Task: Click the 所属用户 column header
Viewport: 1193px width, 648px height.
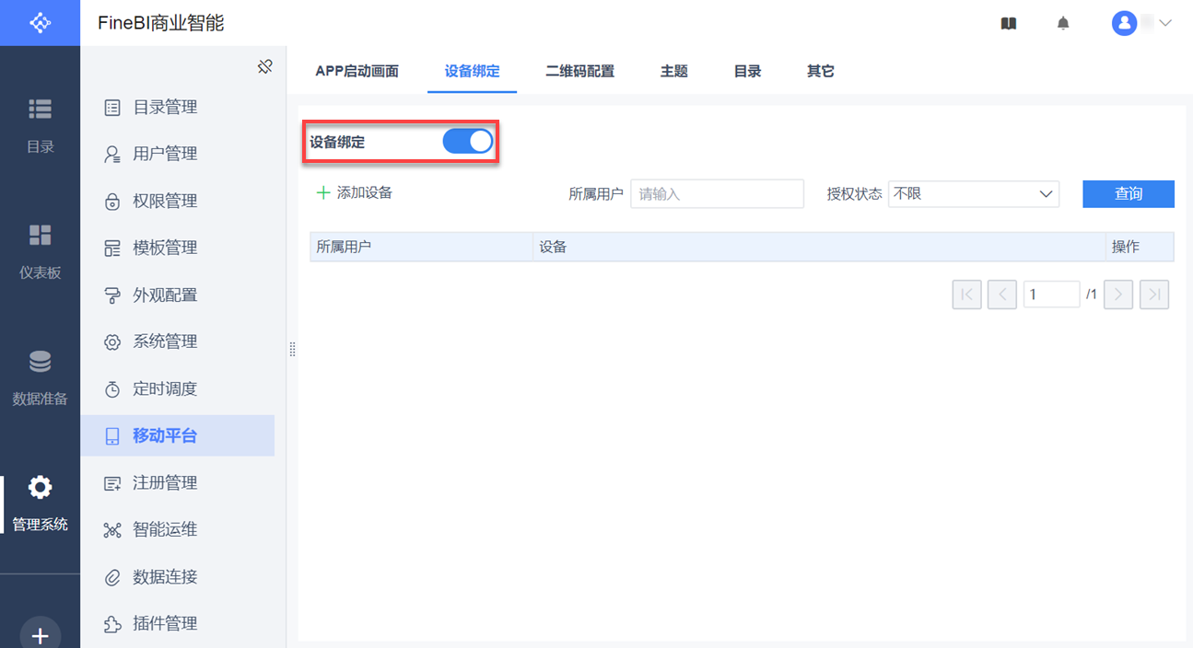Action: [421, 247]
